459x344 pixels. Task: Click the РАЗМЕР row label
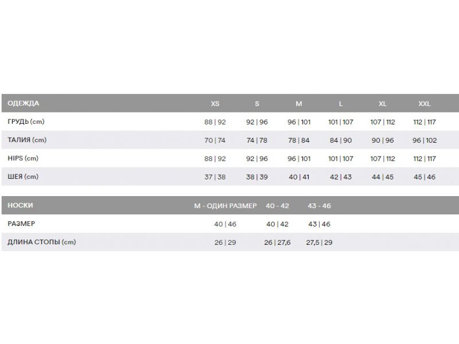[21, 224]
